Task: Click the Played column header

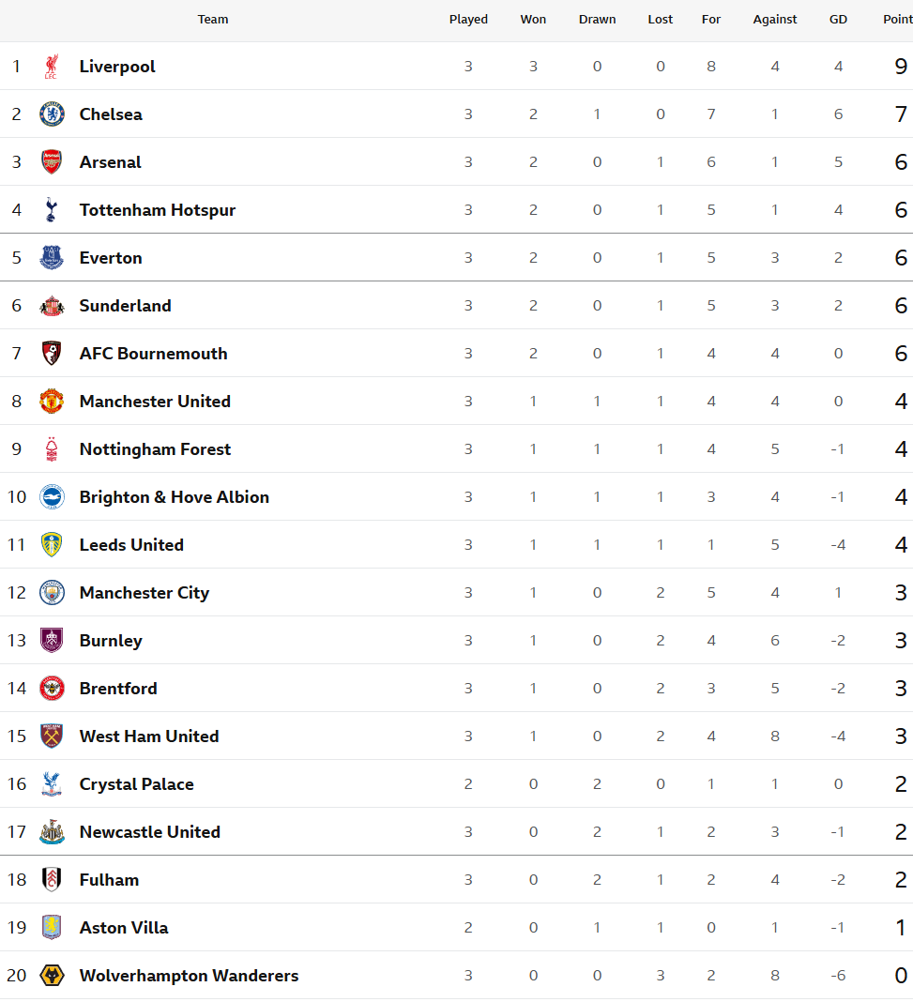Action: tap(468, 19)
